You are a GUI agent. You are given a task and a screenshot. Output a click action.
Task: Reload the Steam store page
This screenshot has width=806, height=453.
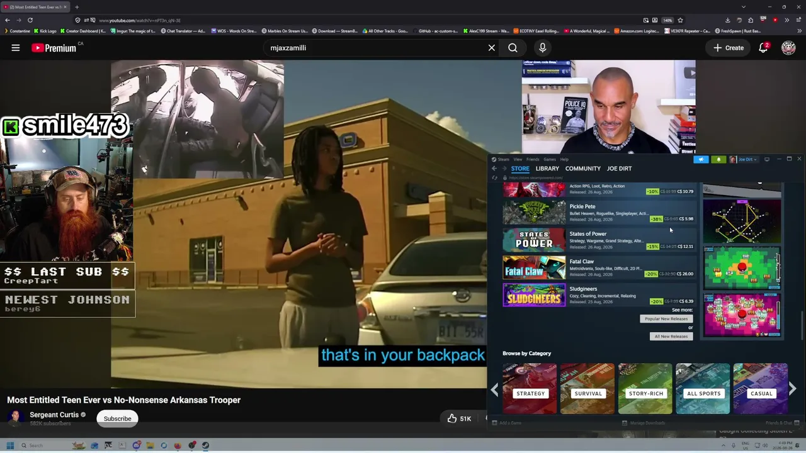pyautogui.click(x=494, y=178)
